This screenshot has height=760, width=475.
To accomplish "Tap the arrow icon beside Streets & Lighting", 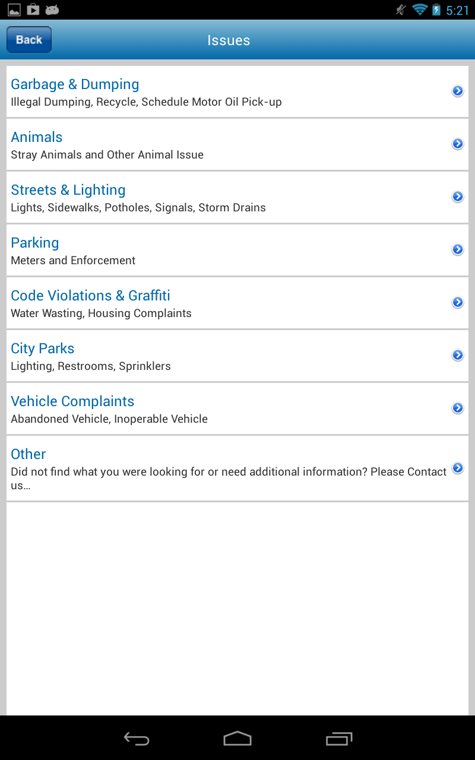I will (457, 197).
